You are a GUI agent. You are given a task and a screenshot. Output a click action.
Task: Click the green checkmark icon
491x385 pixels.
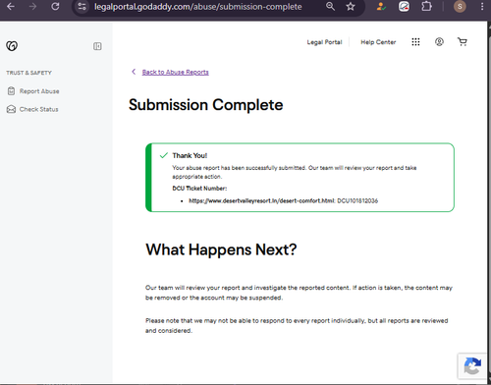tap(164, 155)
